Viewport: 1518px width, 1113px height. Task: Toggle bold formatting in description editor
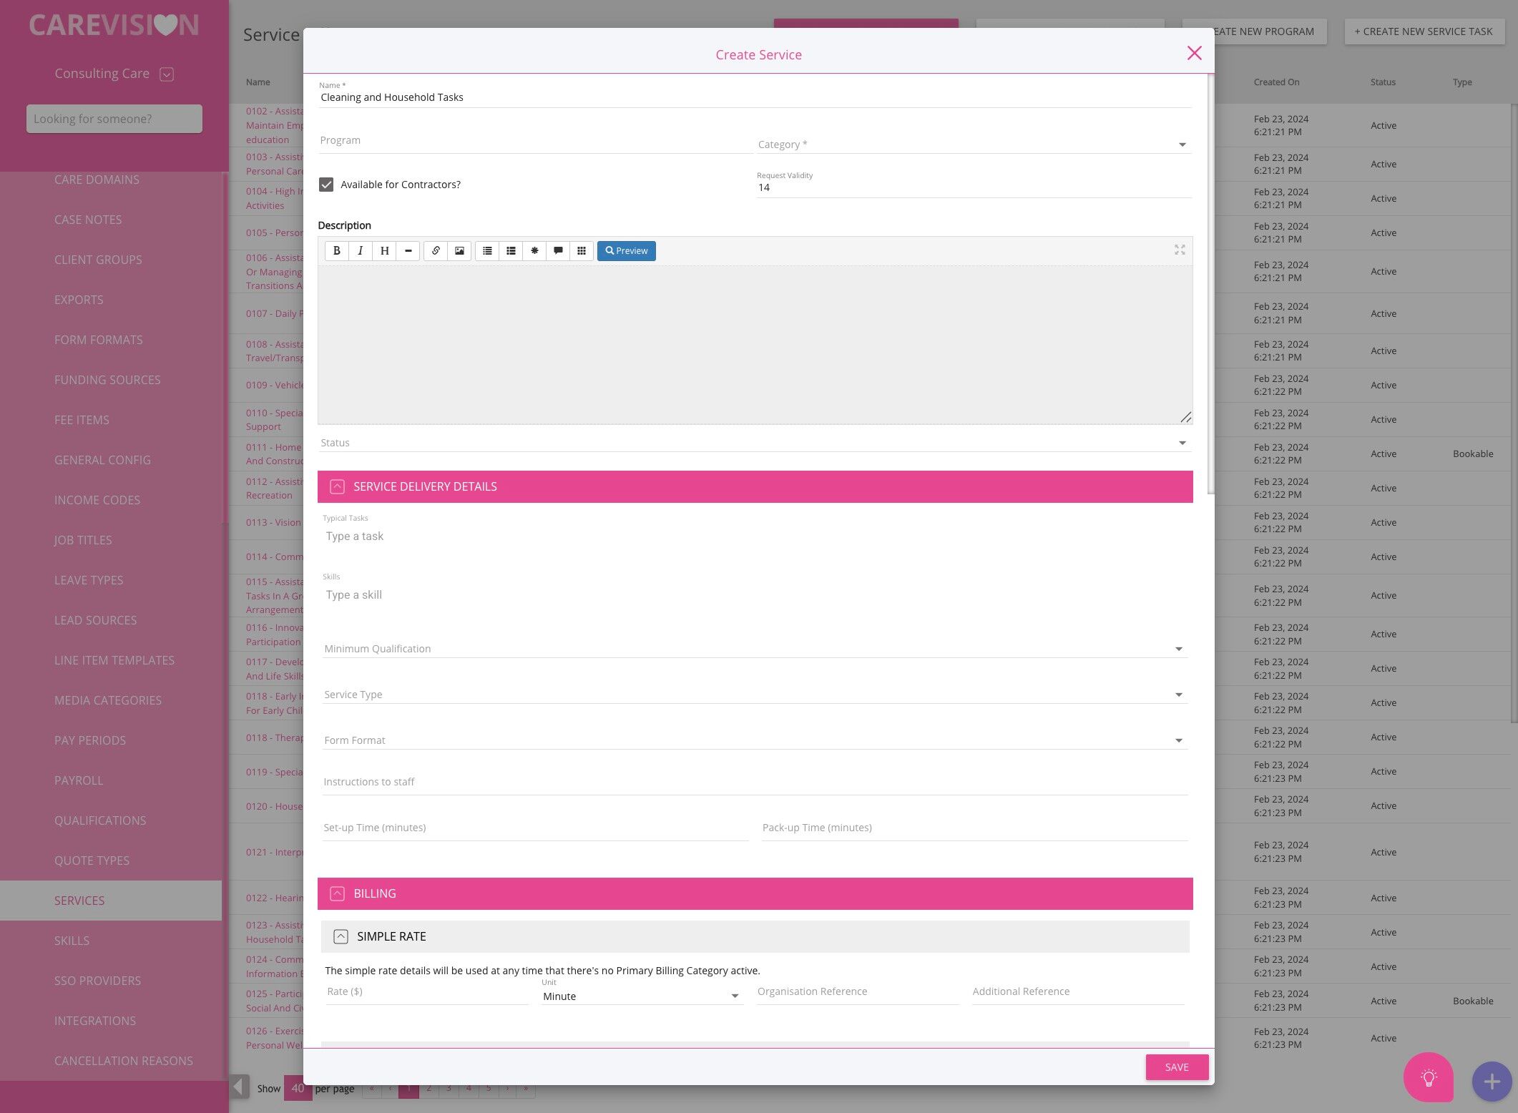(336, 251)
